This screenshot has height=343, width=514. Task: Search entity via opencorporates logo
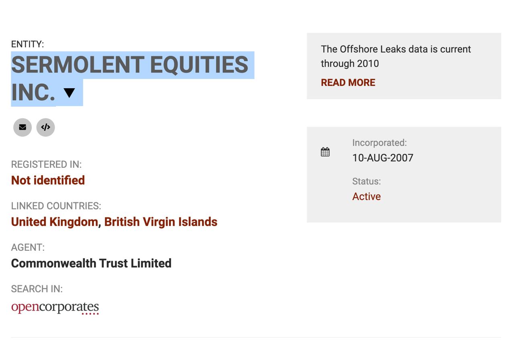(55, 307)
